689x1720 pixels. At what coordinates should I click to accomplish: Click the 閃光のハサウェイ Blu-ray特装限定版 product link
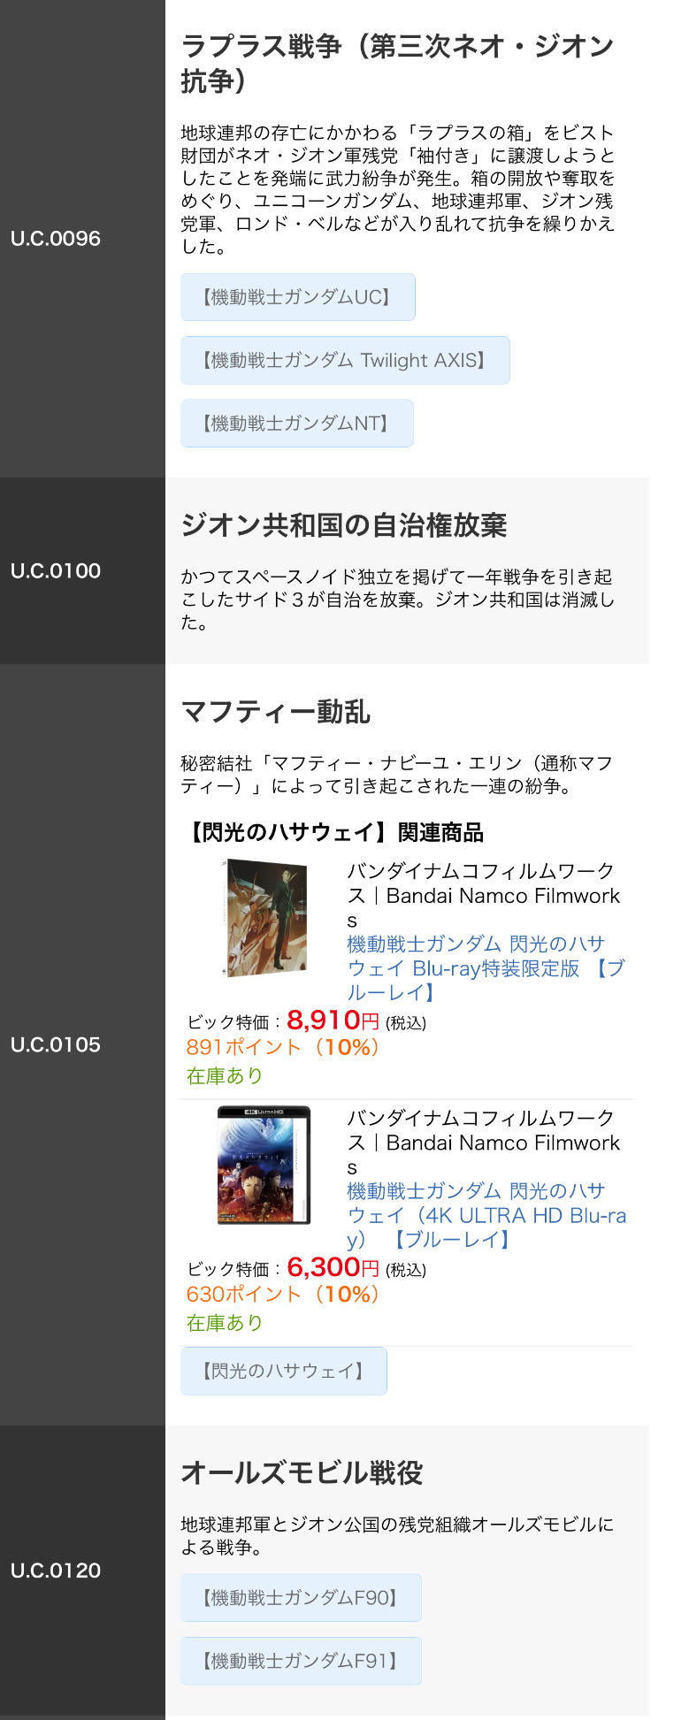pos(486,968)
